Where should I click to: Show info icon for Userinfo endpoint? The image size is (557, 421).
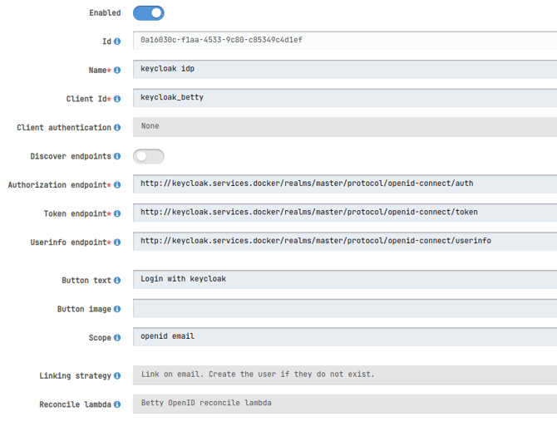(117, 242)
